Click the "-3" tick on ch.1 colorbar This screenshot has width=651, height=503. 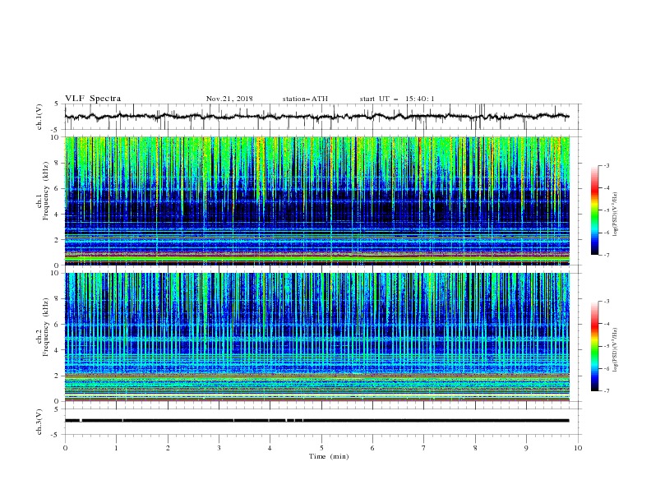coord(606,165)
